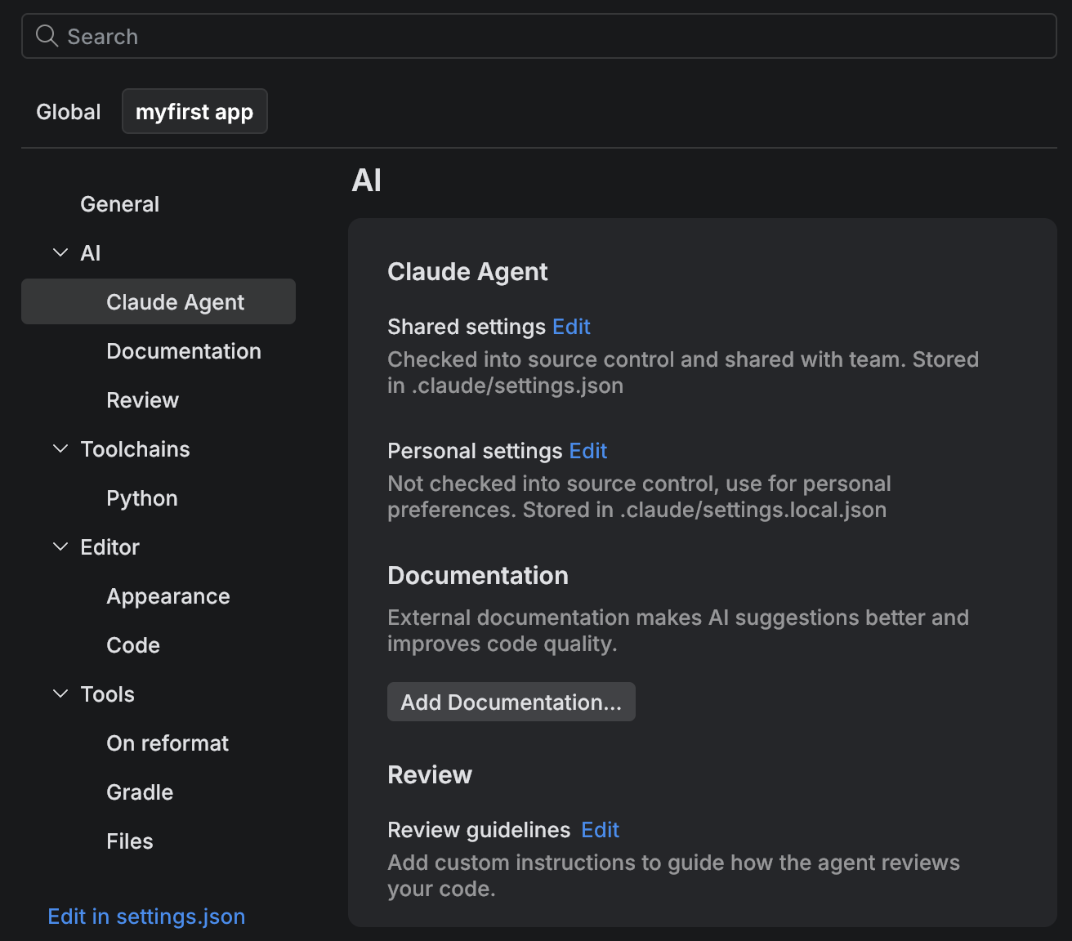Click the Add Documentation button

coord(511,701)
